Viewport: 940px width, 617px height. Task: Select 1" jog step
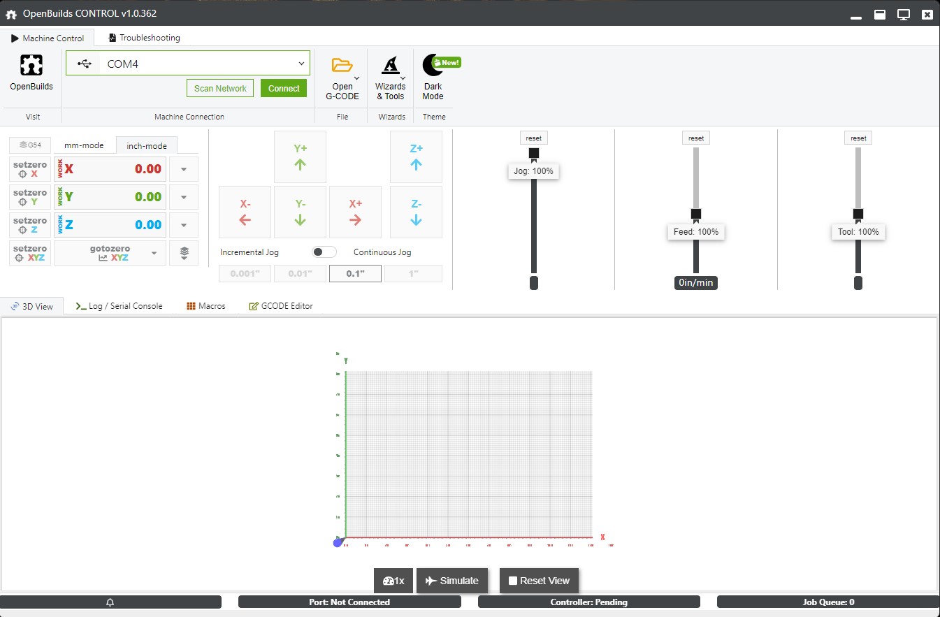point(413,273)
